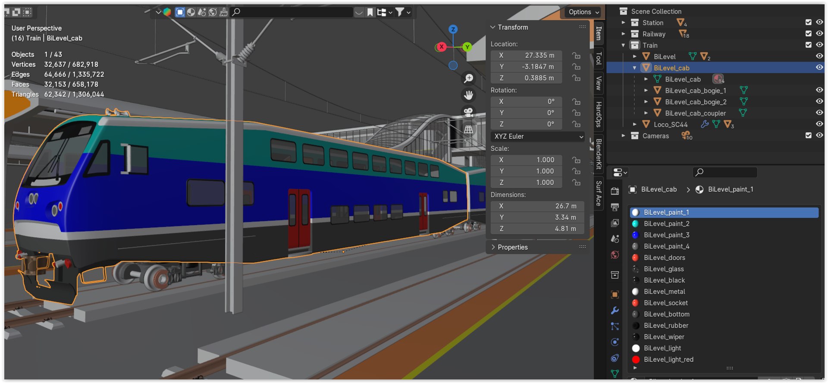
Task: Hide BiLevel_cab_bogie_1 in the outliner
Action: click(x=819, y=90)
